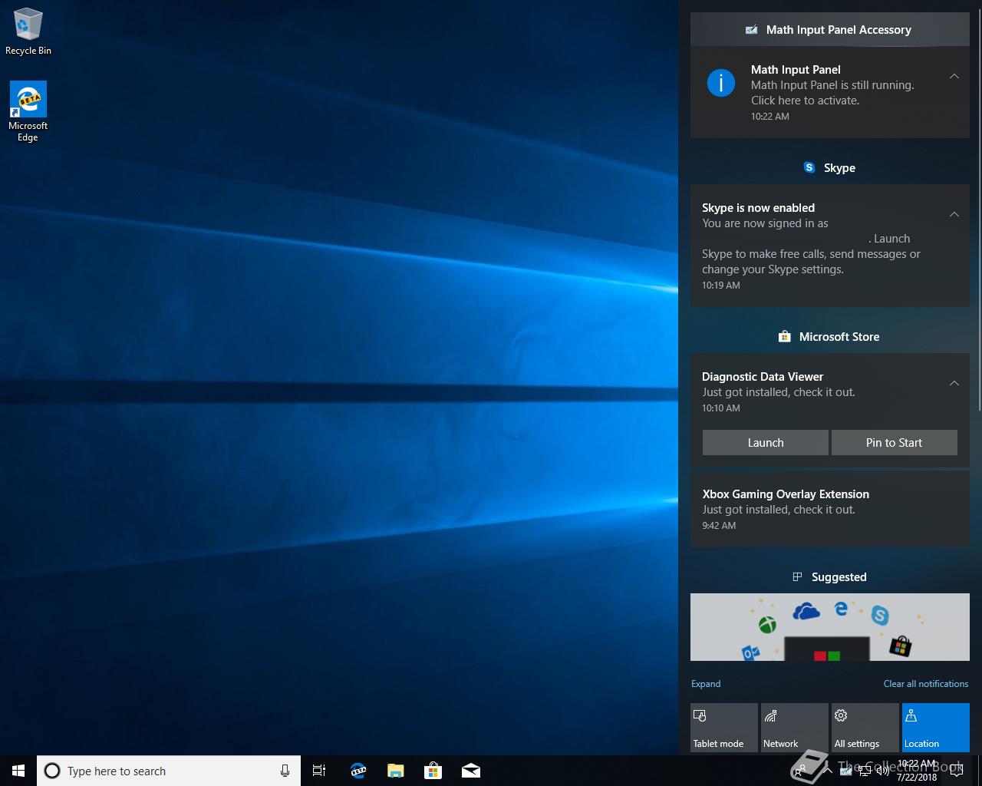982x786 pixels.
Task: Open the 'Skype is now enabled' notification
Action: (x=830, y=246)
